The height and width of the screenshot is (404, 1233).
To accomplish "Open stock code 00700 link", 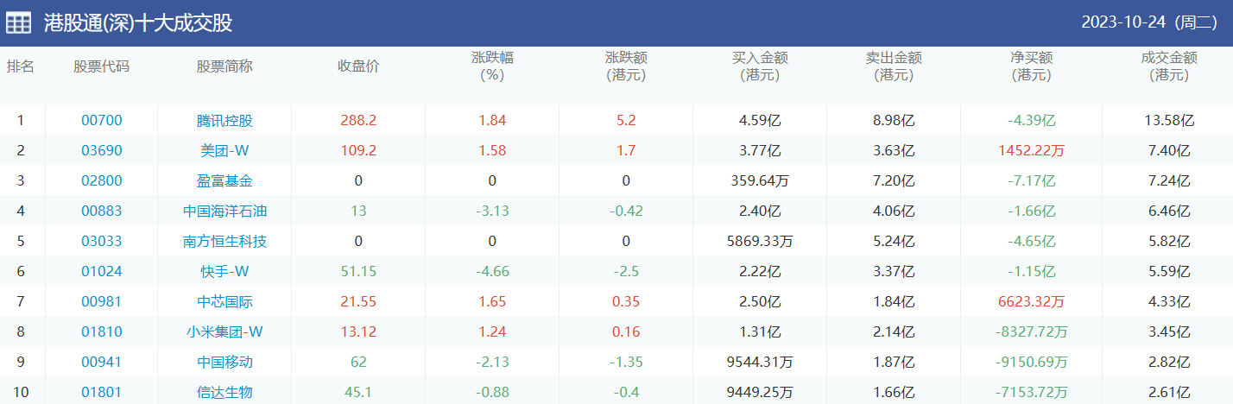I will (x=102, y=121).
